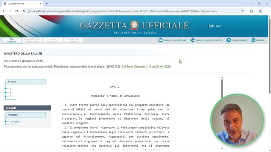Open the Chrome profile avatar
The height and width of the screenshot is (152, 271).
coord(260,11)
